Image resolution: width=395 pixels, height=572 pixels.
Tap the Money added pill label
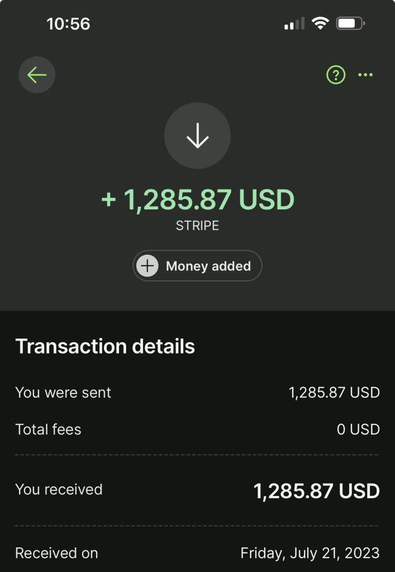[208, 266]
